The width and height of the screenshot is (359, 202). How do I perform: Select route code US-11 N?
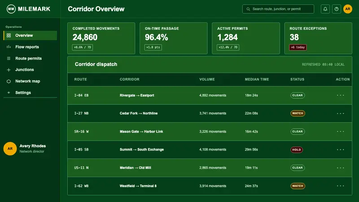(x=81, y=167)
